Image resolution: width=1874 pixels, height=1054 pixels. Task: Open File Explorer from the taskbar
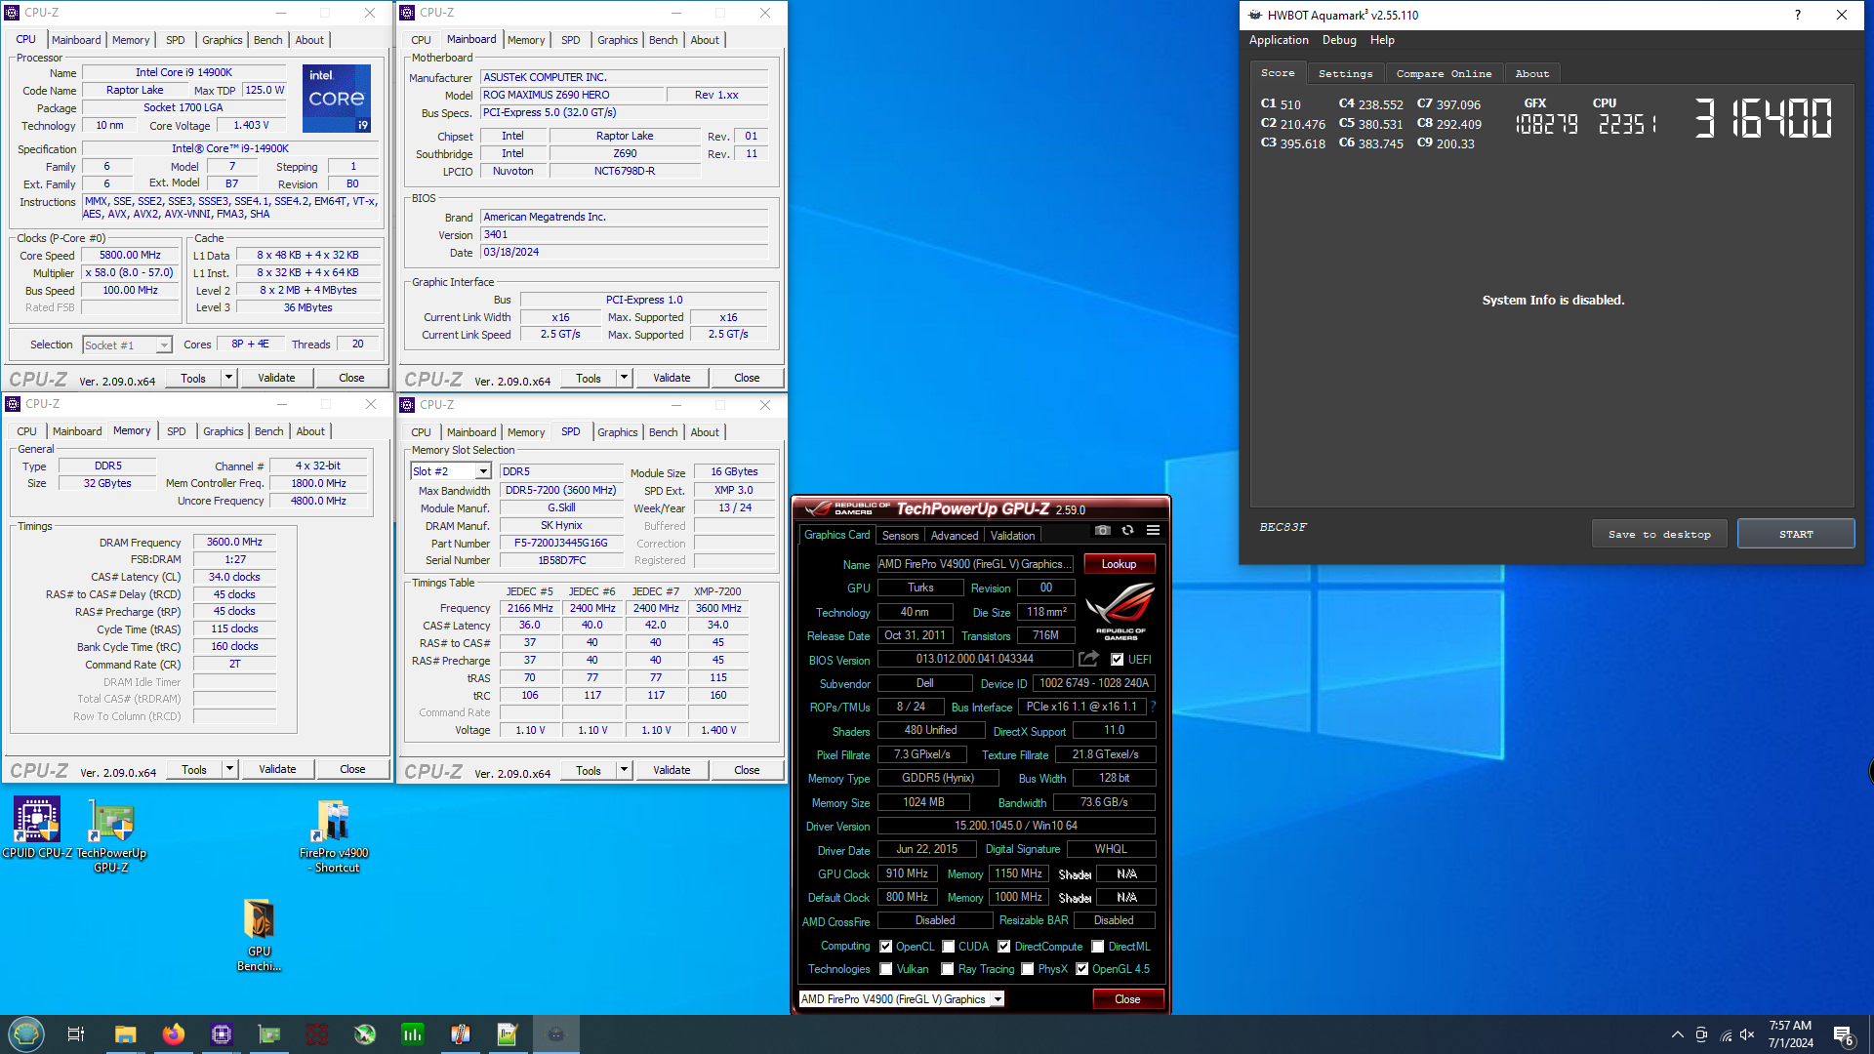click(125, 1034)
